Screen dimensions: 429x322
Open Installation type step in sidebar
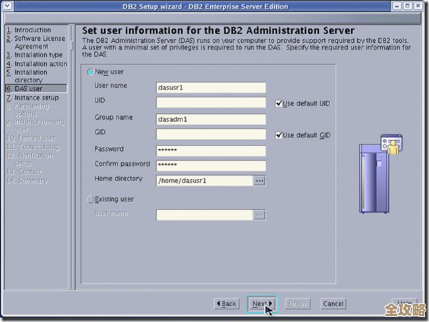pos(38,55)
